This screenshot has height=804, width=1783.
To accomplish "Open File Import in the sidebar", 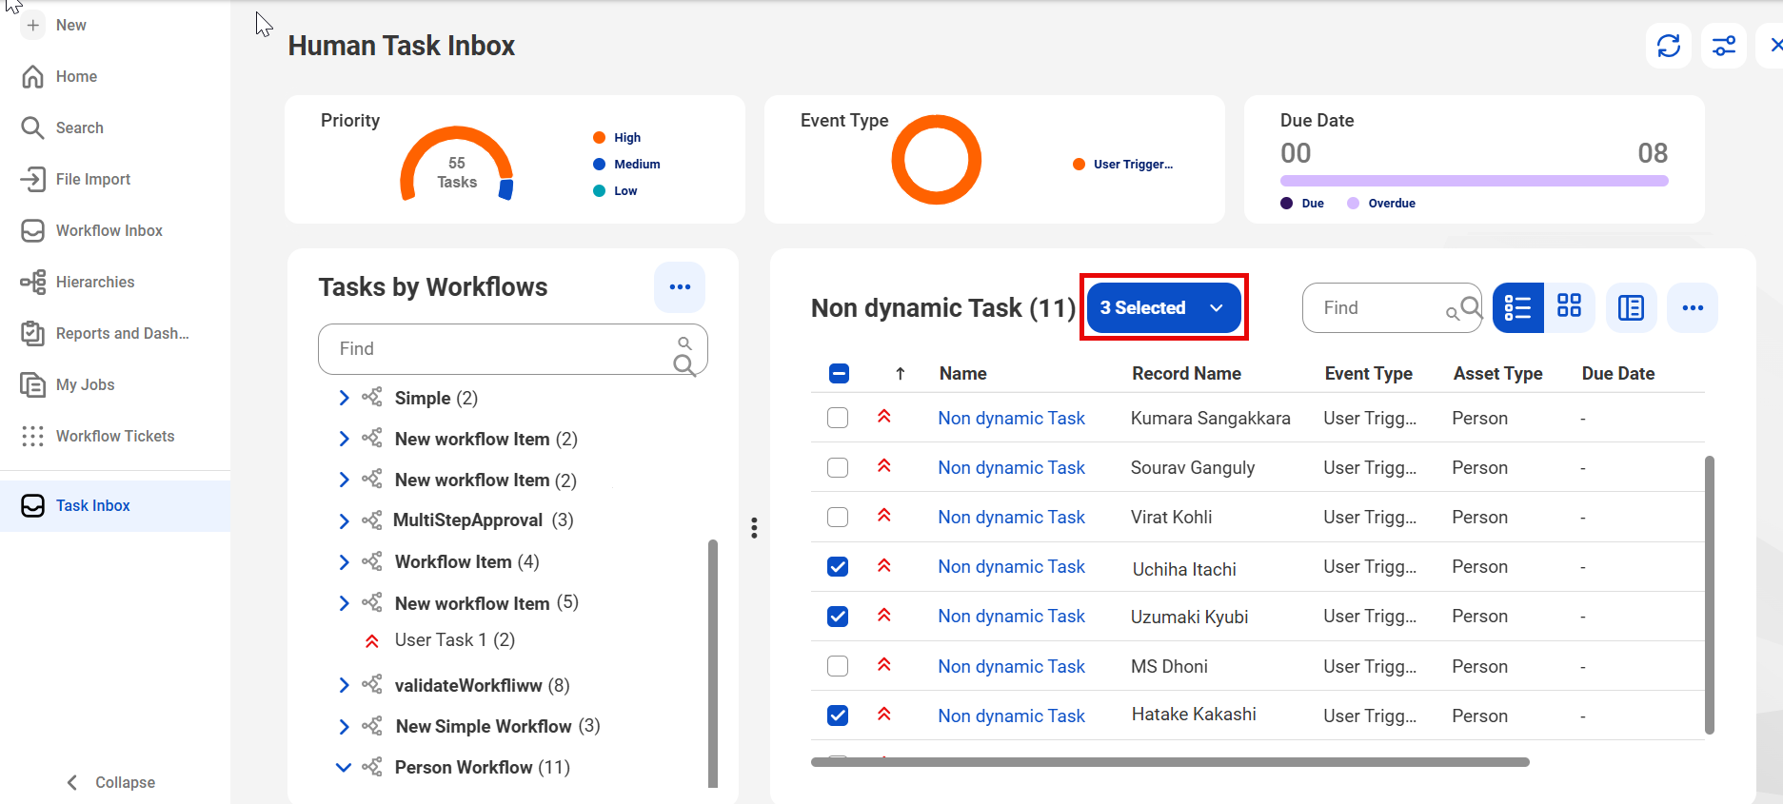I will click(93, 179).
